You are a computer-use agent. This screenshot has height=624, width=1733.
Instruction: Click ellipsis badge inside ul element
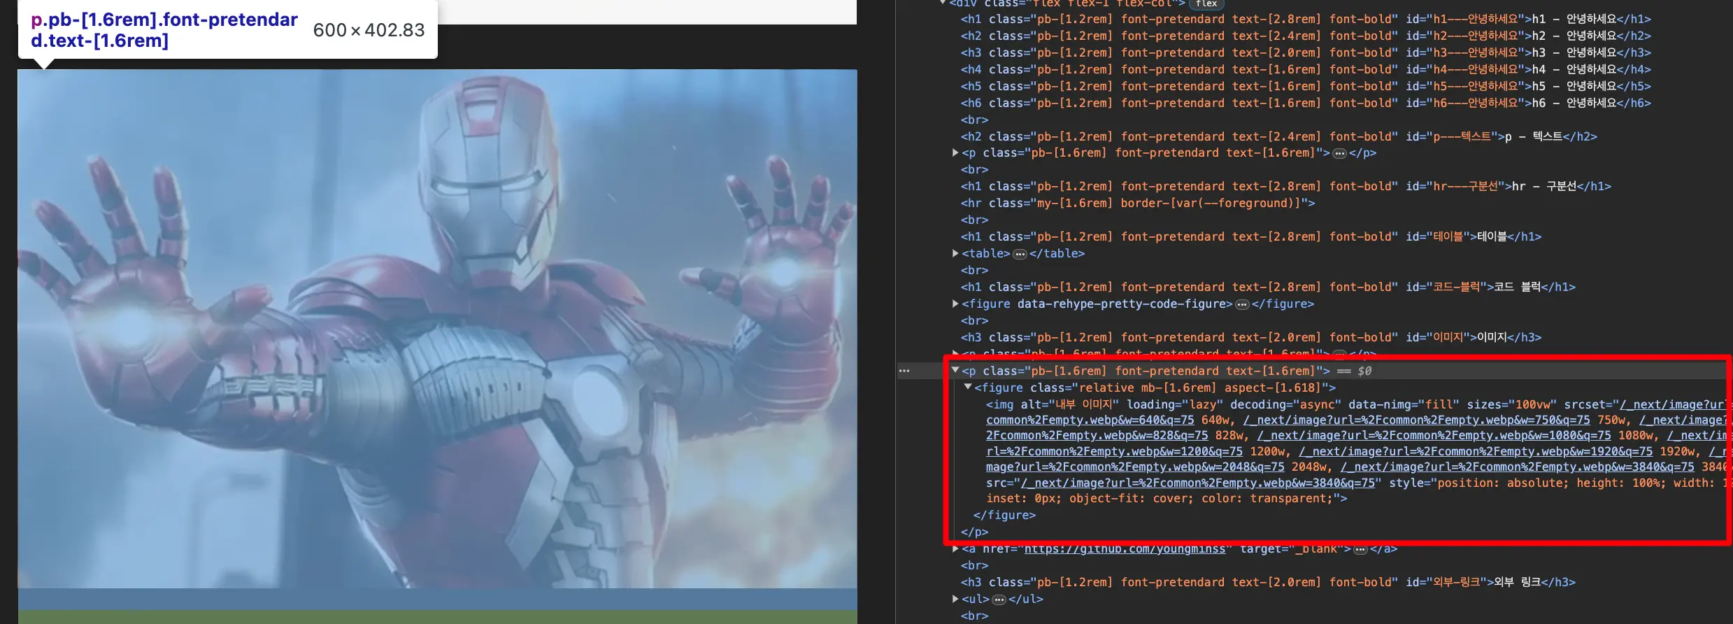pyautogui.click(x=999, y=600)
